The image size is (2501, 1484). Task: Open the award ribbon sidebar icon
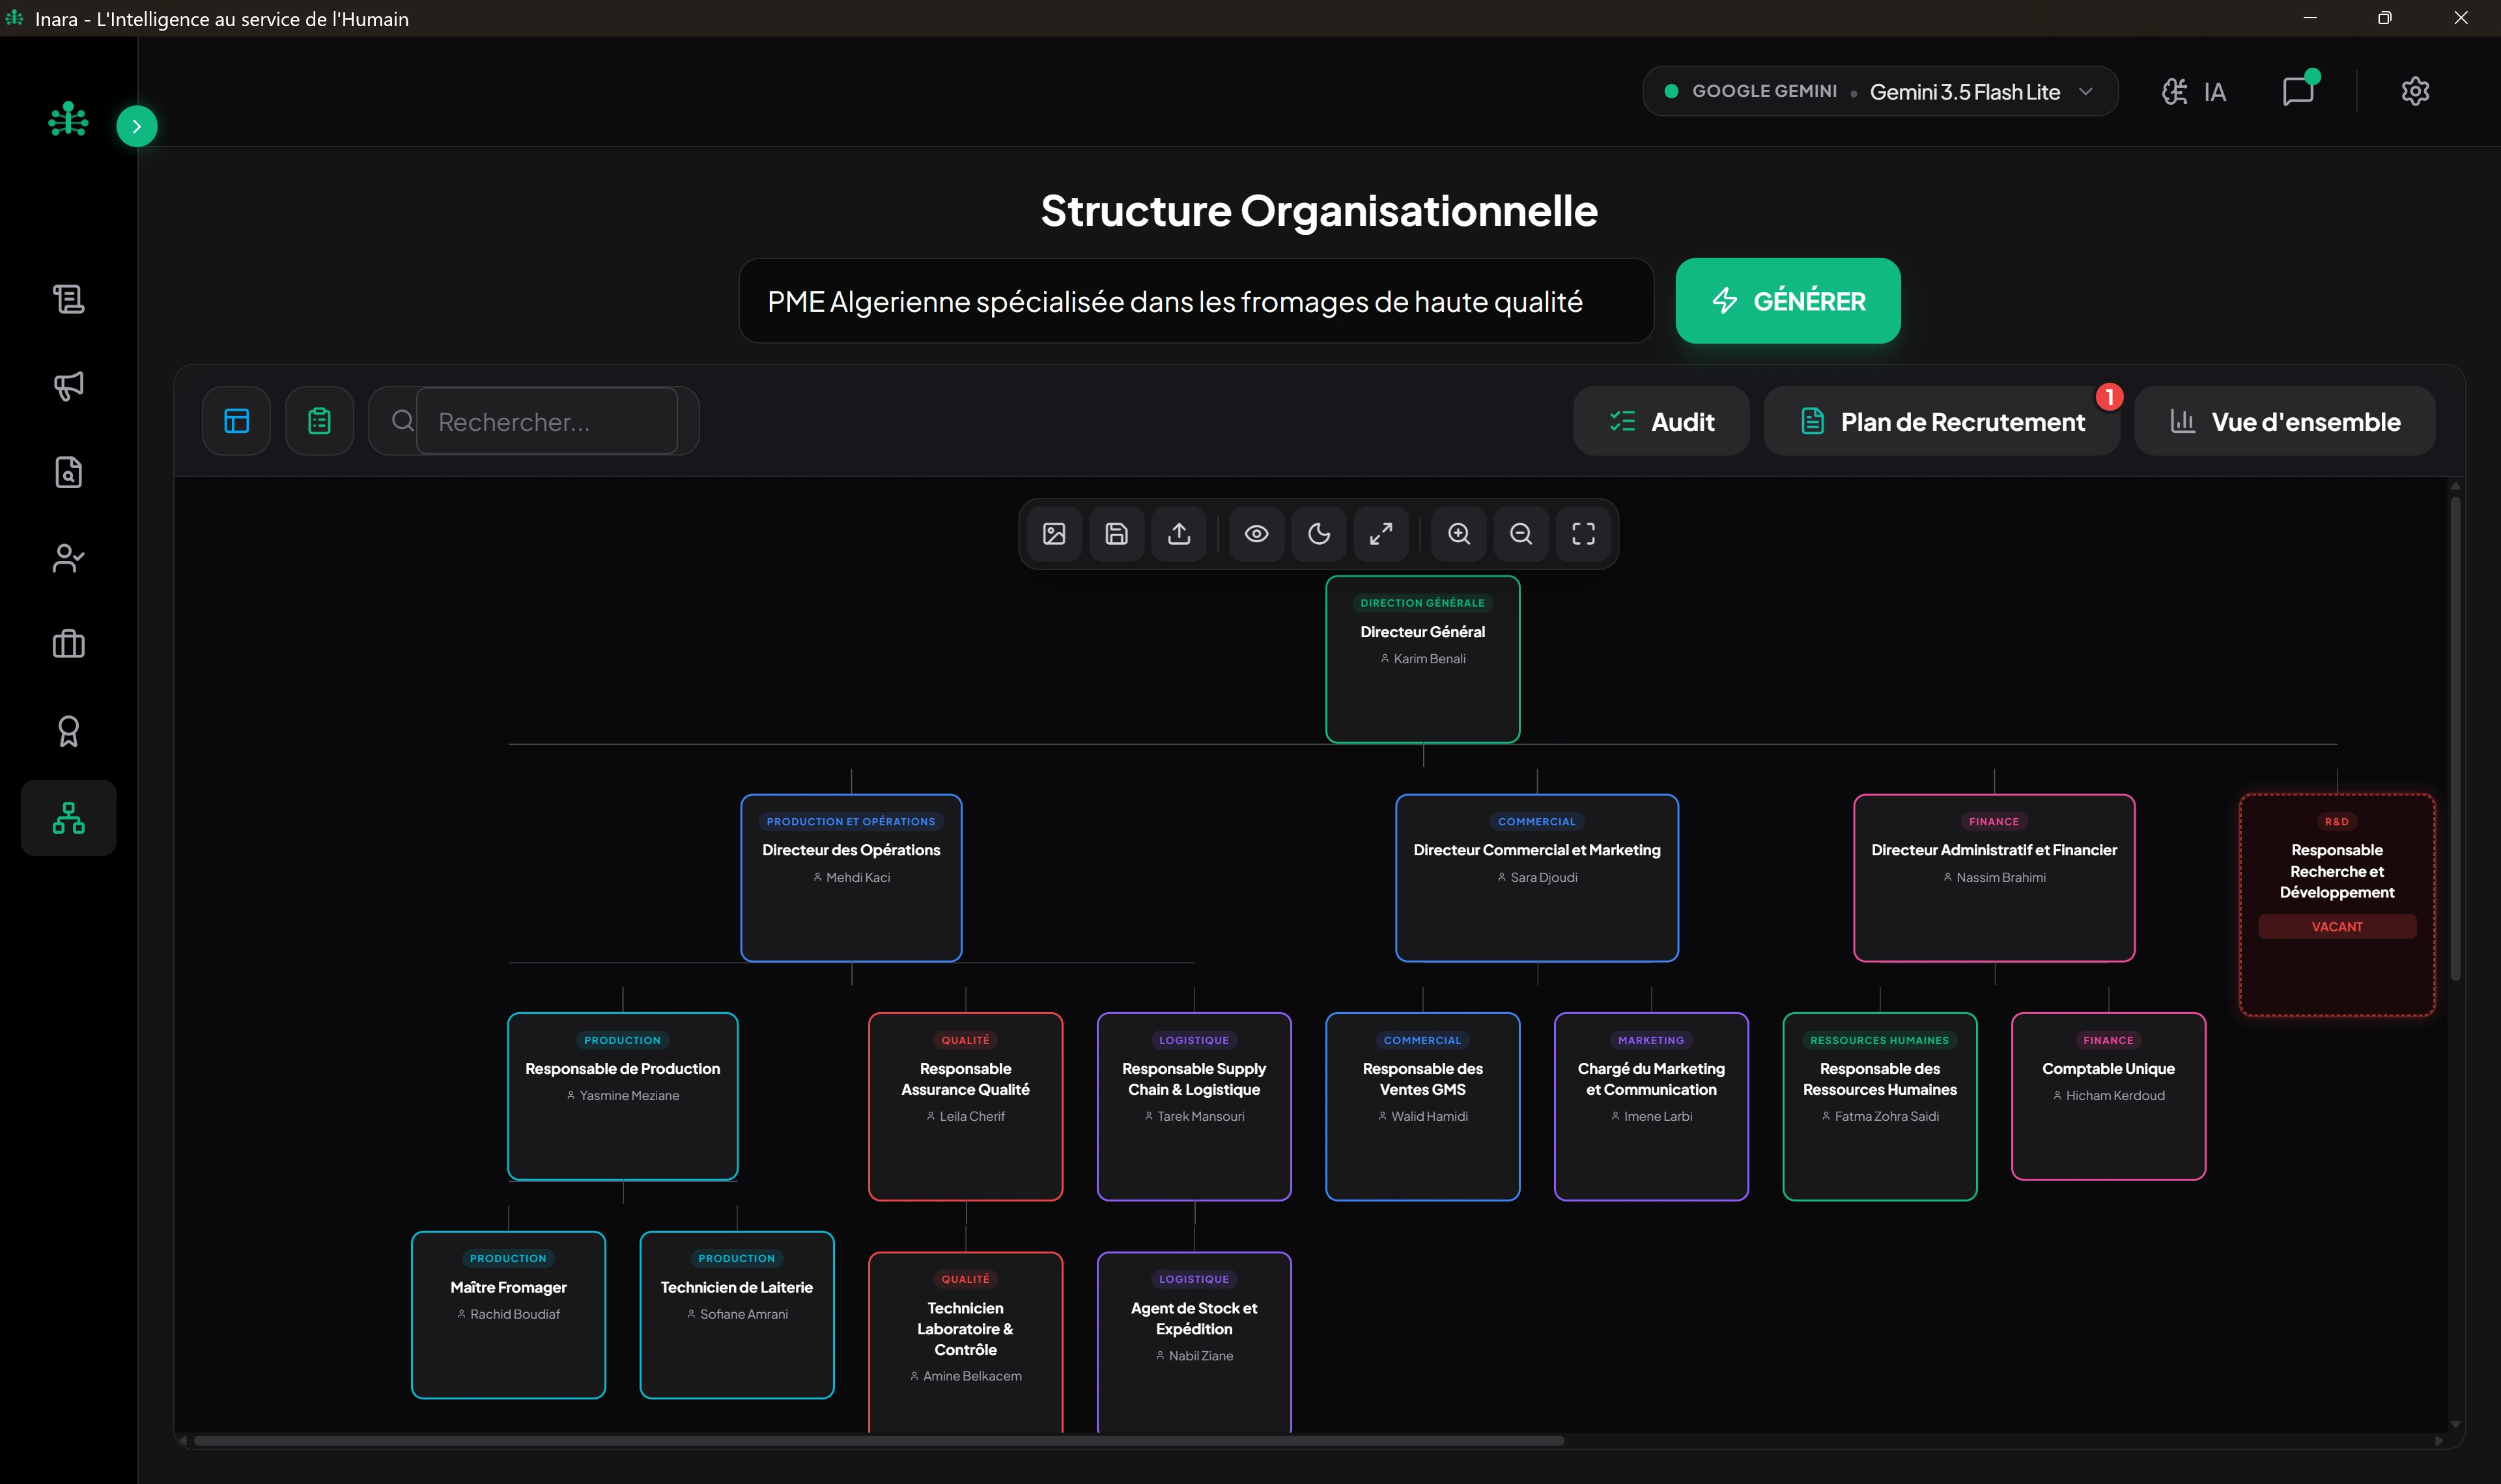pyautogui.click(x=68, y=731)
